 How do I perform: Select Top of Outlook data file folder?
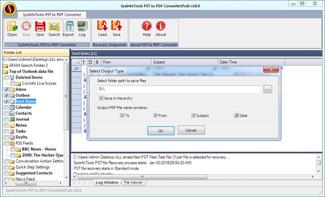(31, 72)
